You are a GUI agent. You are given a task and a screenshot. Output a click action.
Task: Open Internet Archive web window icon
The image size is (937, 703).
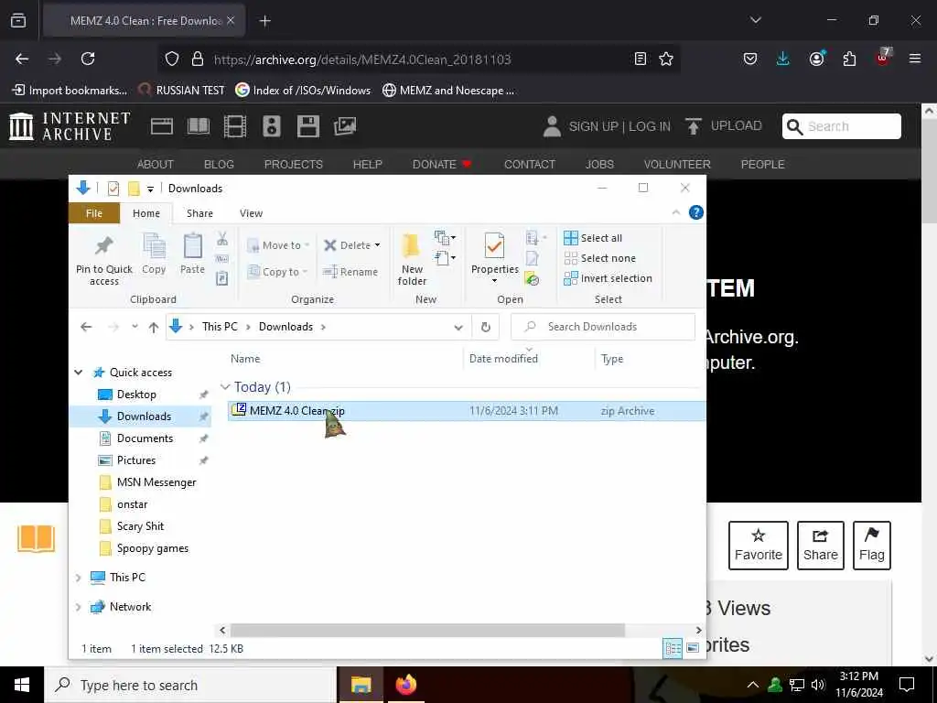coord(161,126)
